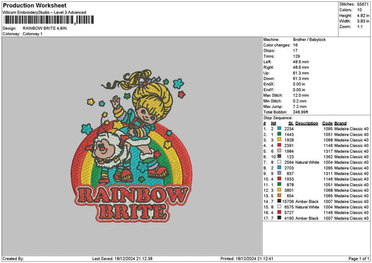This screenshot has width=372, height=263.
Task: Click the Zoom value '1:1'
Action: (360, 27)
